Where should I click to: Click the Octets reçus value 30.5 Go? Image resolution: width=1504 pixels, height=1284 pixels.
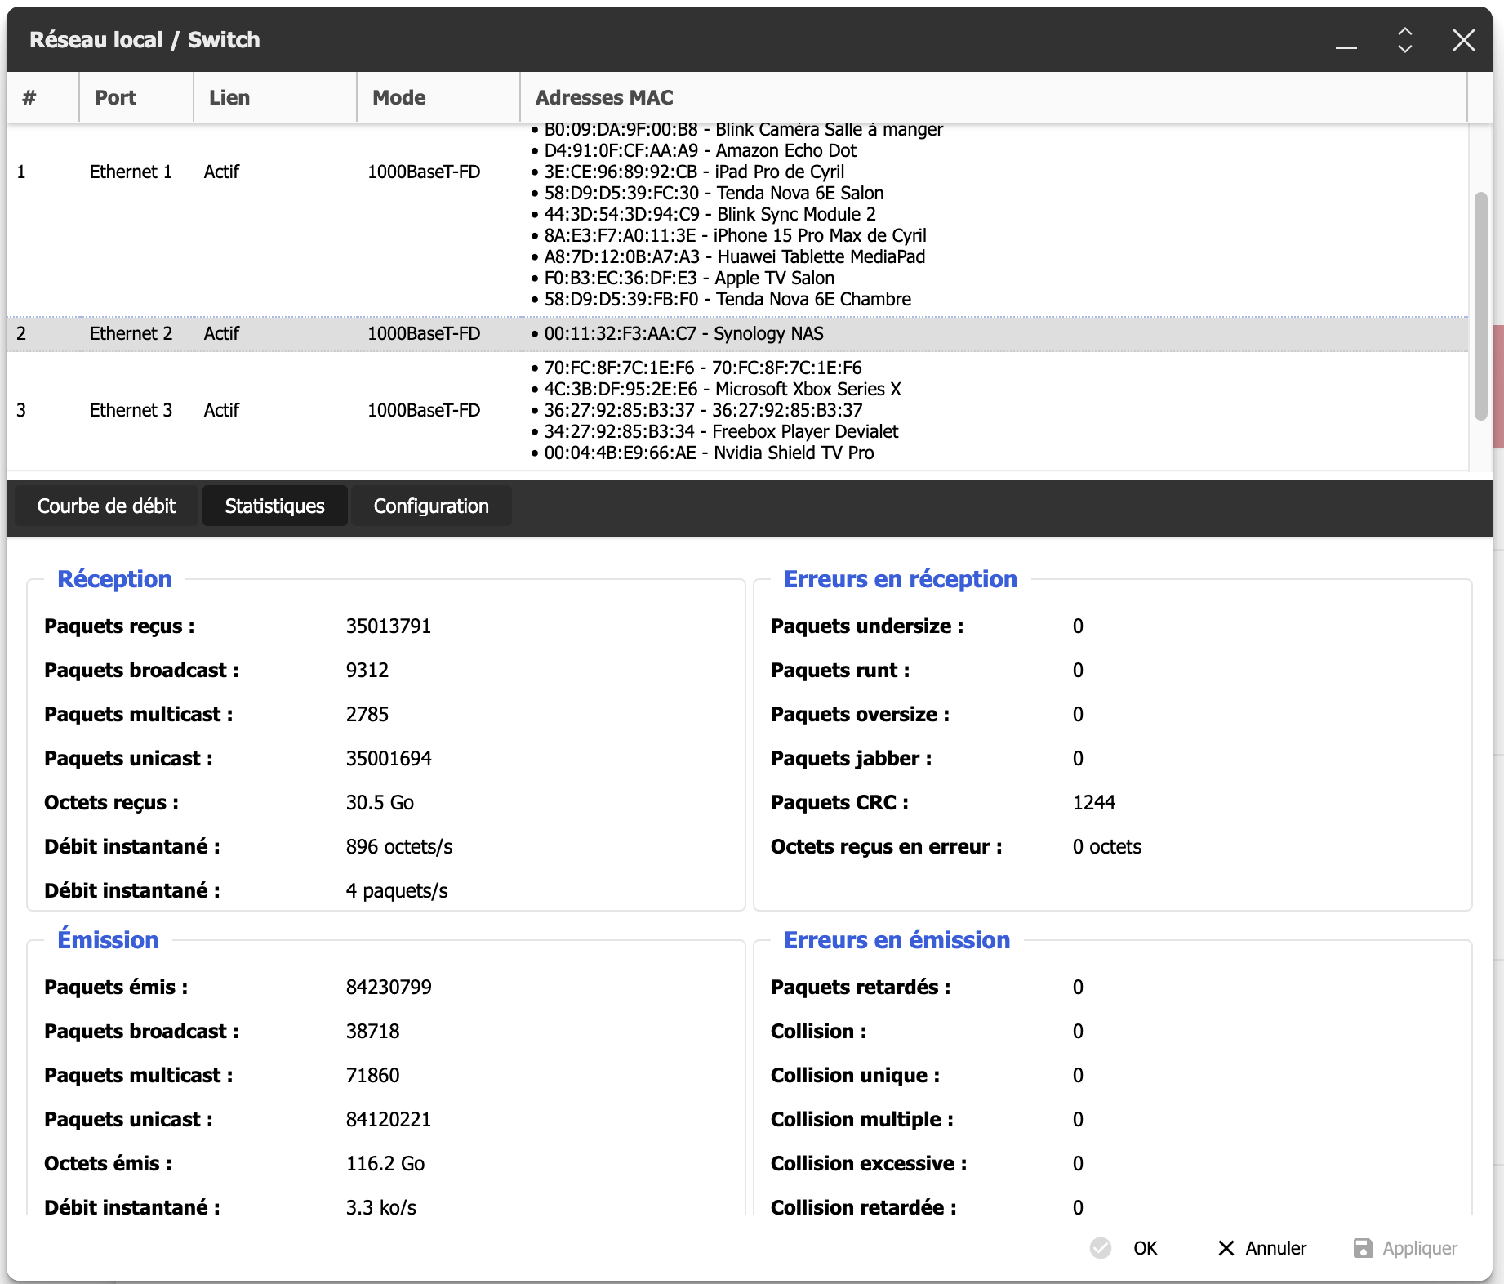pyautogui.click(x=380, y=802)
